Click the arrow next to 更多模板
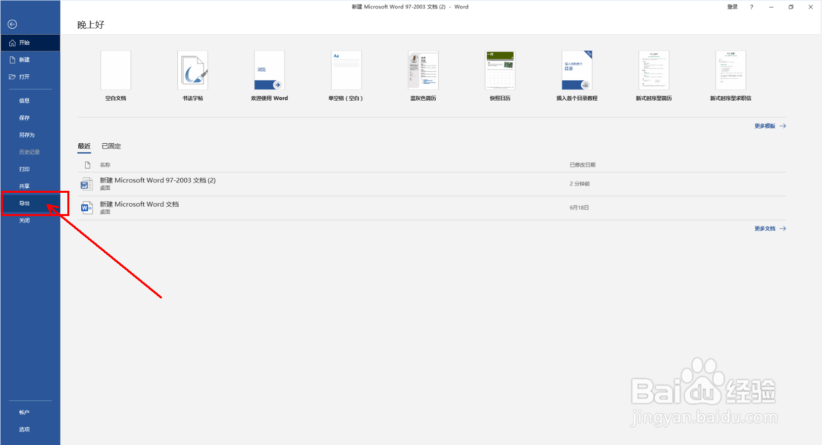The width and height of the screenshot is (822, 445). [783, 126]
